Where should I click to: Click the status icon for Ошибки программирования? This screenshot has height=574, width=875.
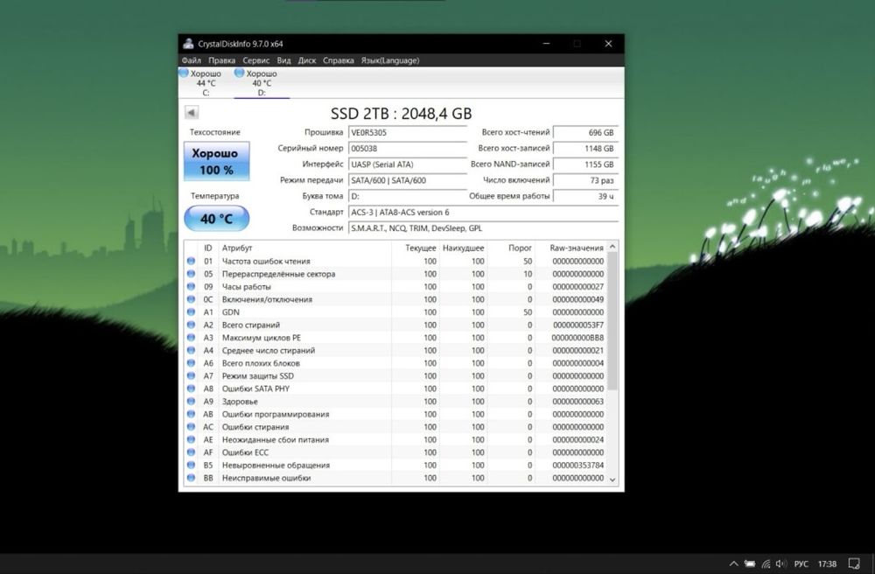click(x=191, y=415)
